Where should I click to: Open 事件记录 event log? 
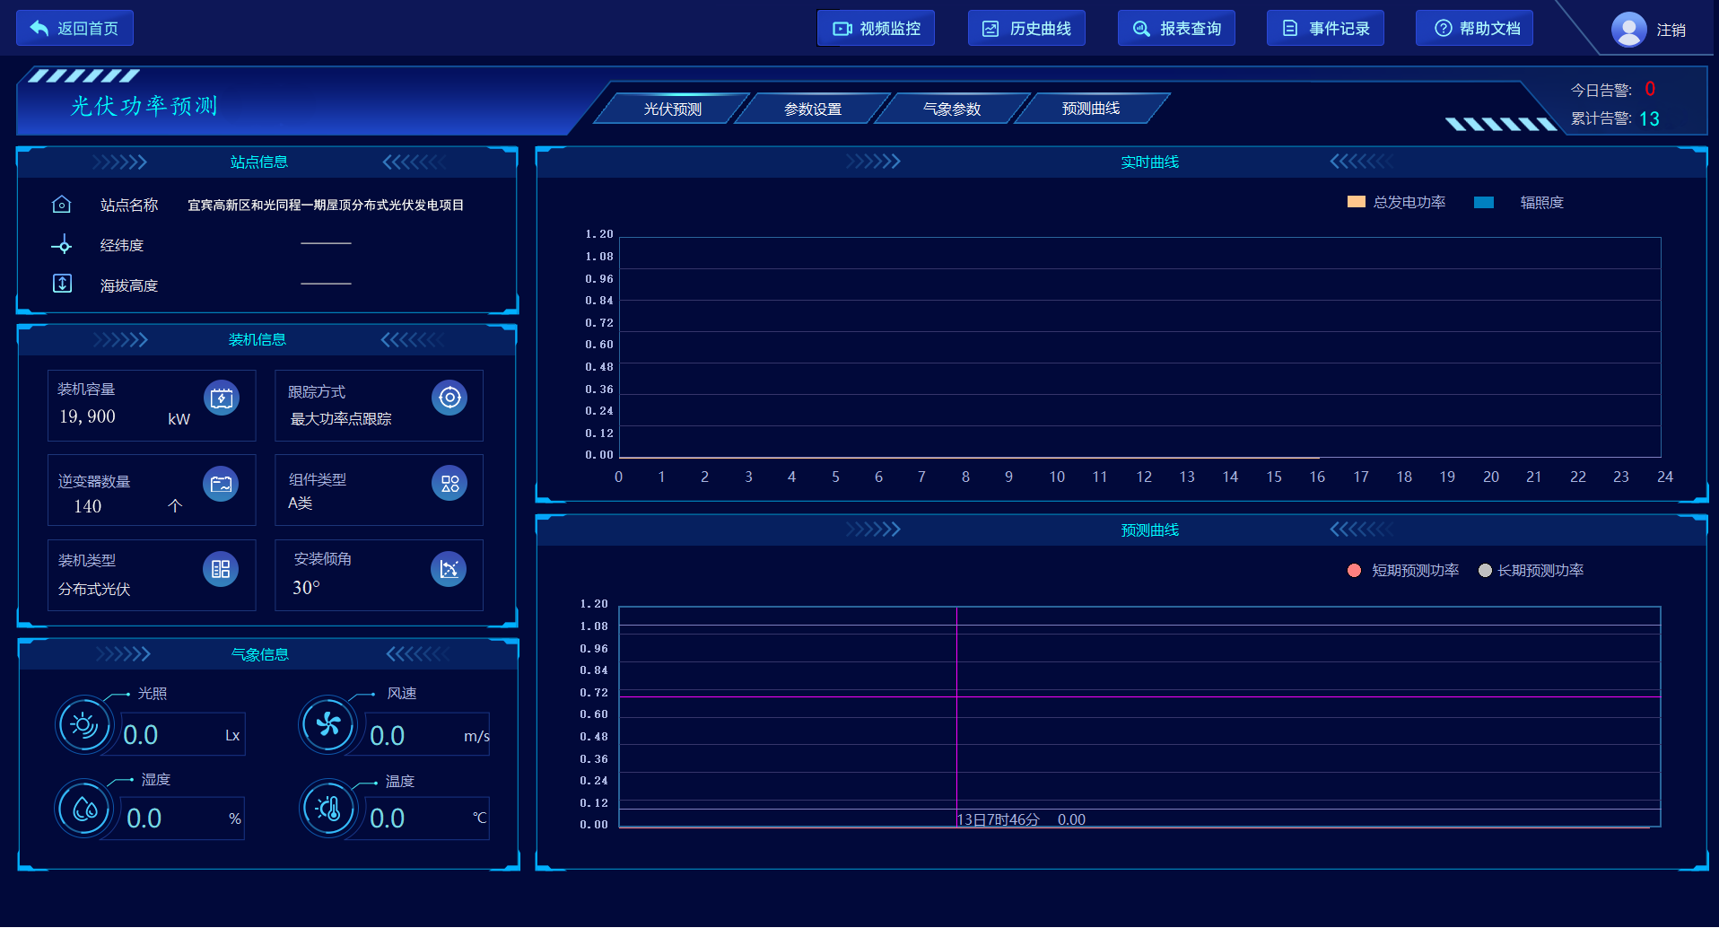(1325, 28)
